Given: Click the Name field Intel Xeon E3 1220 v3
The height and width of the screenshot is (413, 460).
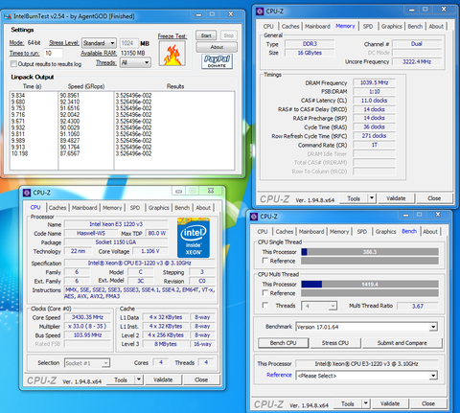Looking at the screenshot, I should pyautogui.click(x=116, y=224).
